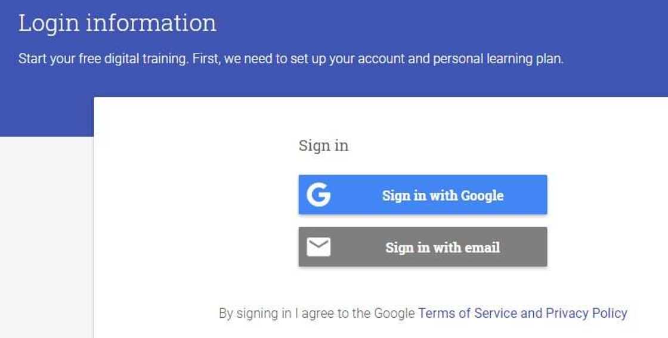Screen dimensions: 668x338
Task: Select the 'Sign in with email' label text
Action: click(x=443, y=247)
